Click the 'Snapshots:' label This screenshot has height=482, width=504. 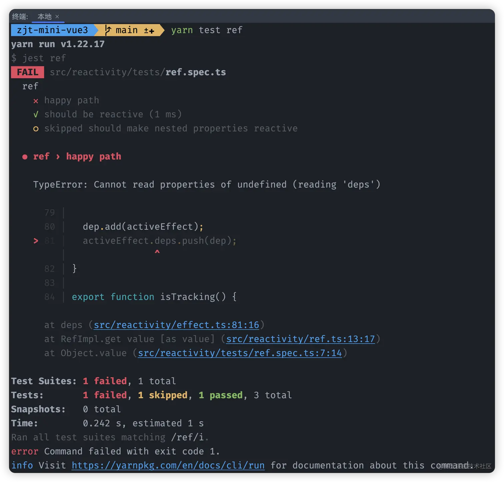pyautogui.click(x=38, y=409)
